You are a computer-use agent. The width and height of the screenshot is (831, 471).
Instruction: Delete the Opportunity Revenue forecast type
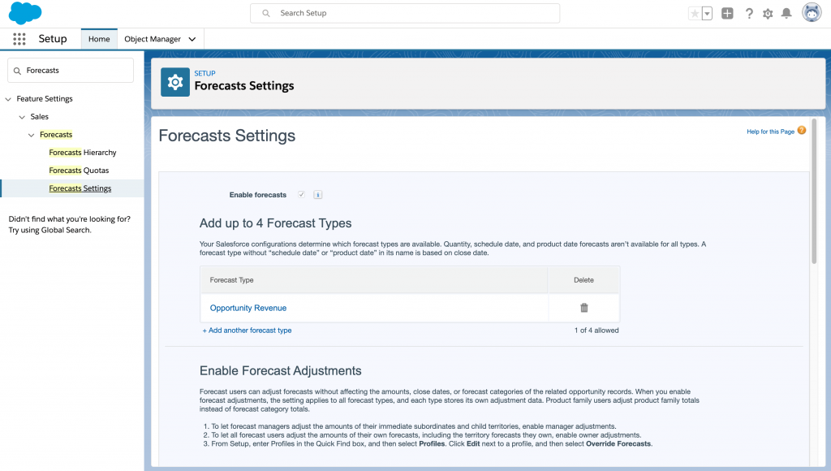coord(583,308)
